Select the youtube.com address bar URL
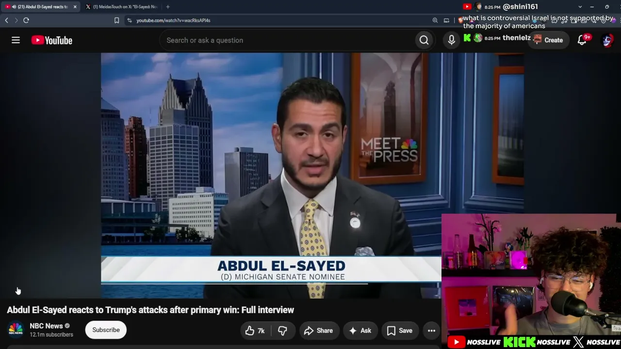621x349 pixels. [173, 20]
